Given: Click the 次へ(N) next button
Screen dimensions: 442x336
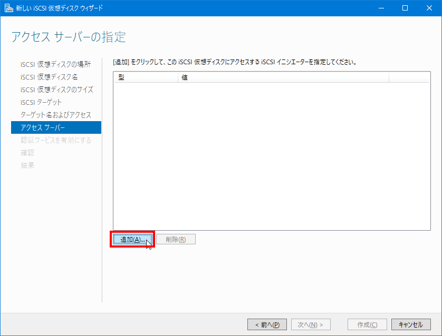Looking at the screenshot, I should point(310,324).
